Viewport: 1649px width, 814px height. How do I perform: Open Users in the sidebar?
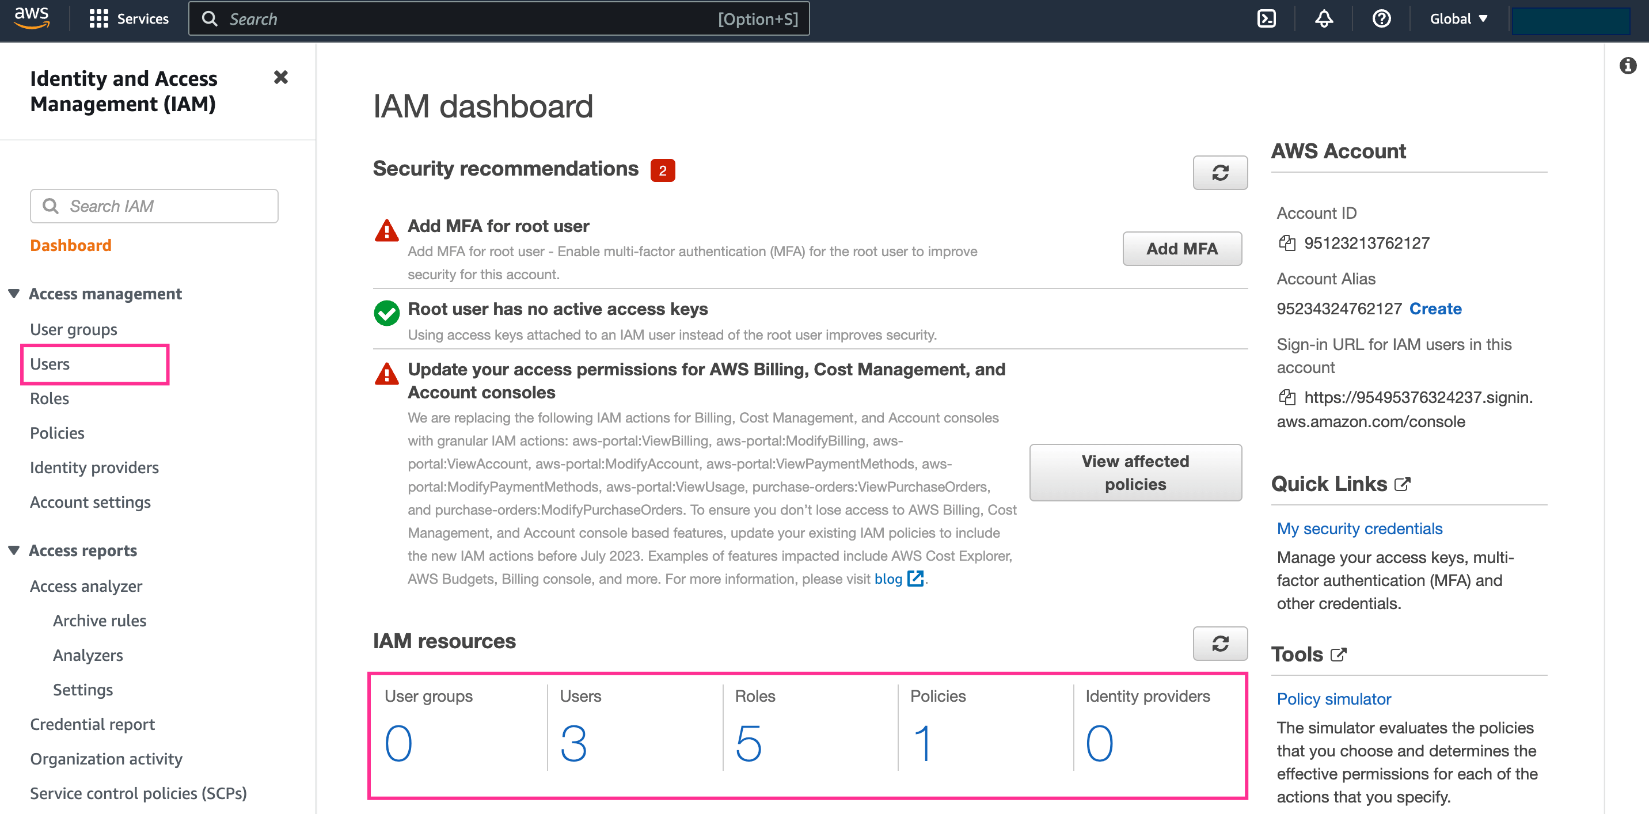pyautogui.click(x=50, y=364)
